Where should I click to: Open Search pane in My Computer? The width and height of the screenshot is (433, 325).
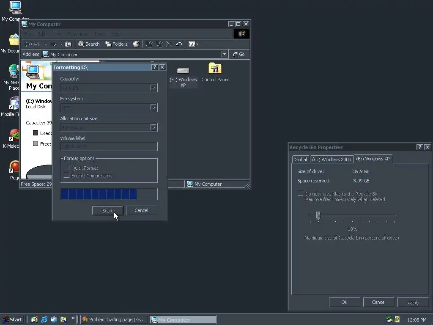pyautogui.click(x=89, y=44)
